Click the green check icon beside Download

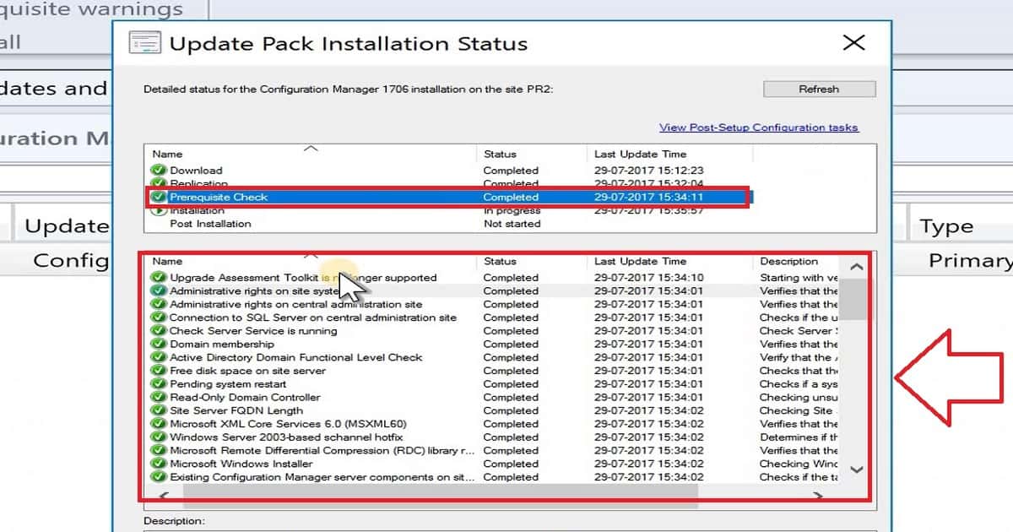click(159, 171)
